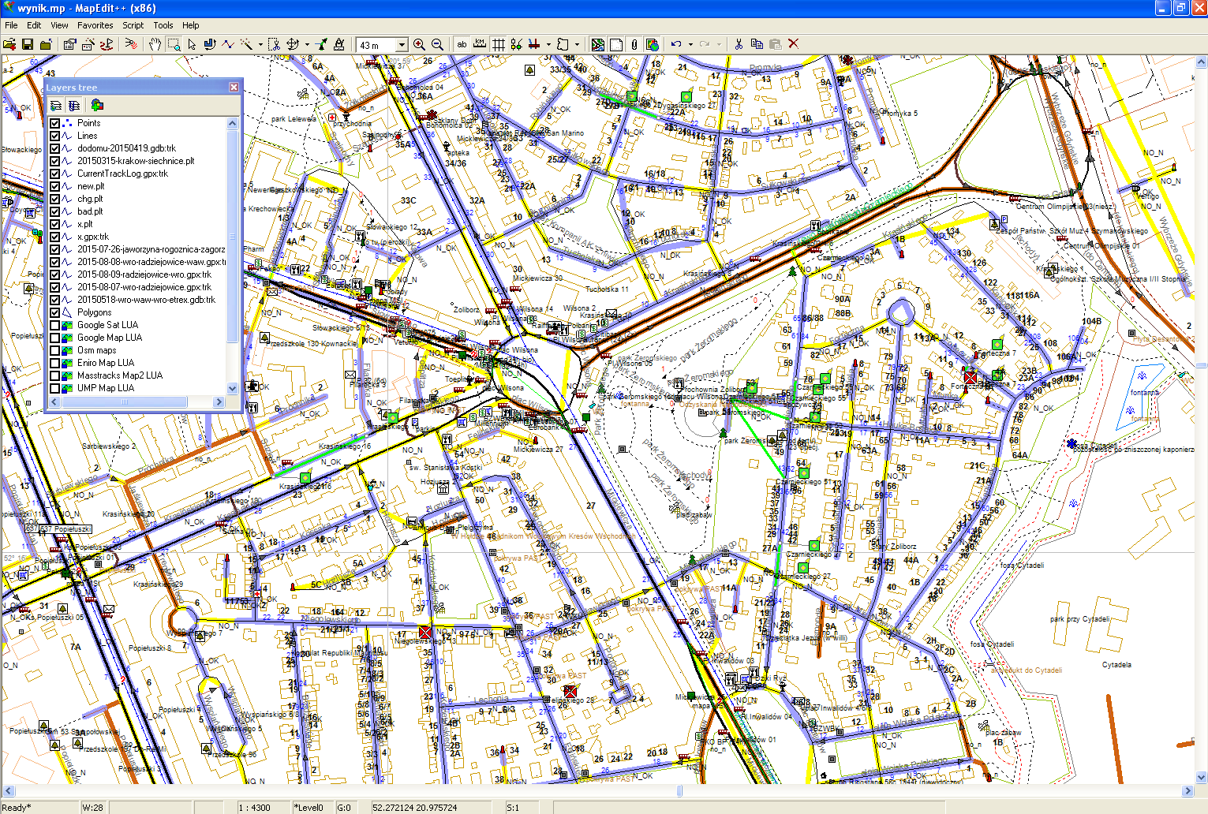The height and width of the screenshot is (814, 1208).
Task: Select the arrow pointer selection tool
Action: 192,44
